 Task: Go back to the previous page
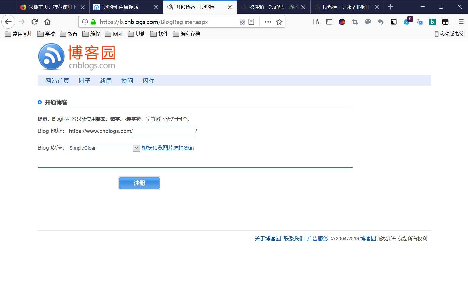coord(8,22)
